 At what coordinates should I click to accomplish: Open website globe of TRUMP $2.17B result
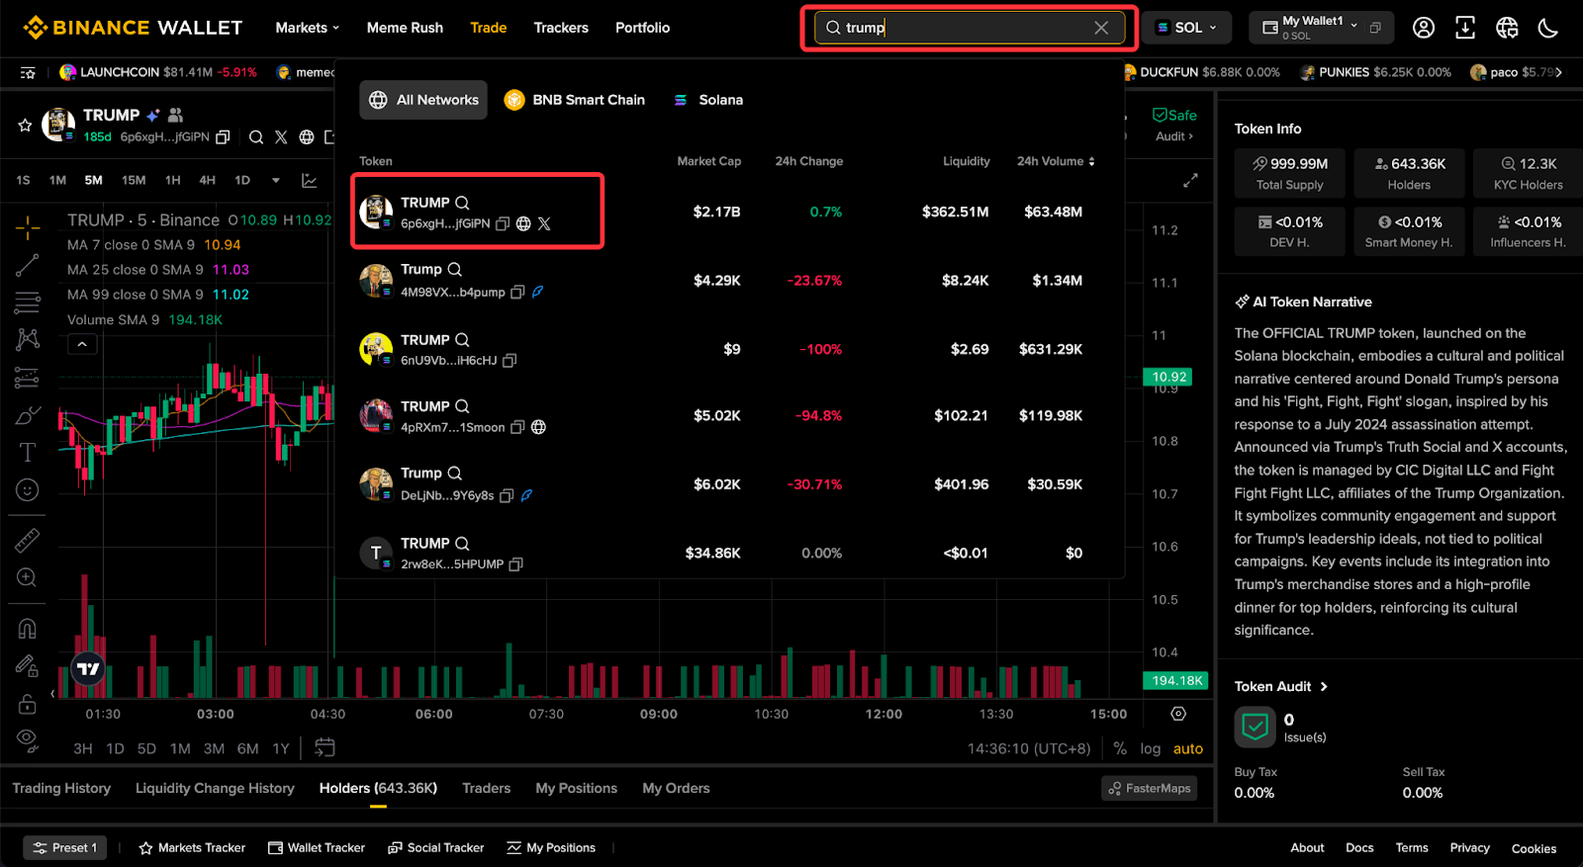[x=523, y=224]
